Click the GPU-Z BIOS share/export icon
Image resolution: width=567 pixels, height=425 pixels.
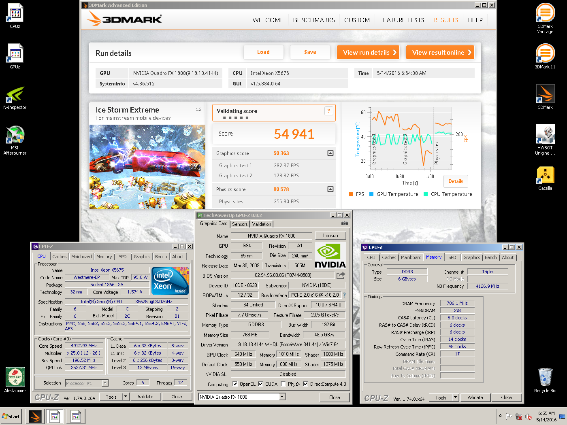point(341,275)
